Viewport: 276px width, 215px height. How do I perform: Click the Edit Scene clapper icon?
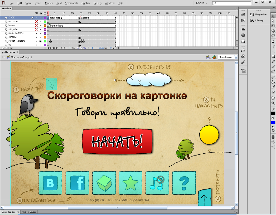click(208, 57)
